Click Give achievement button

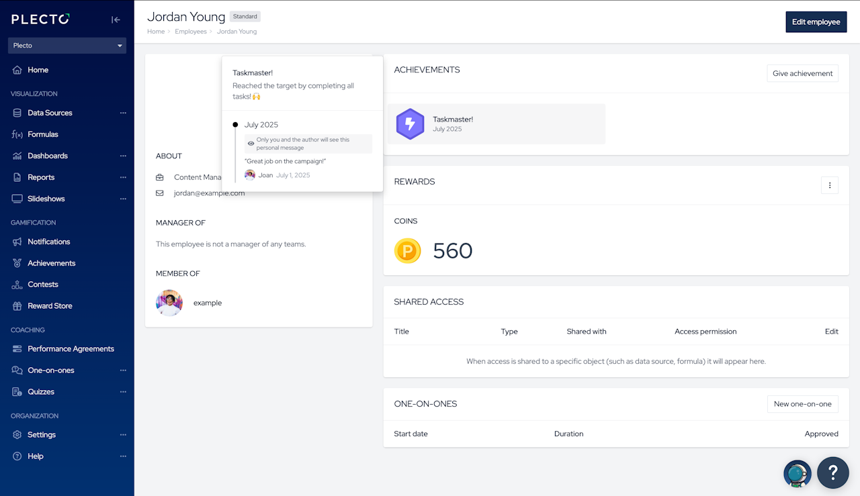pyautogui.click(x=802, y=74)
